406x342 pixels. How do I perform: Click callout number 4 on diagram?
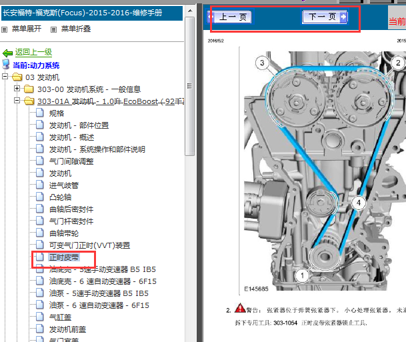click(x=359, y=203)
